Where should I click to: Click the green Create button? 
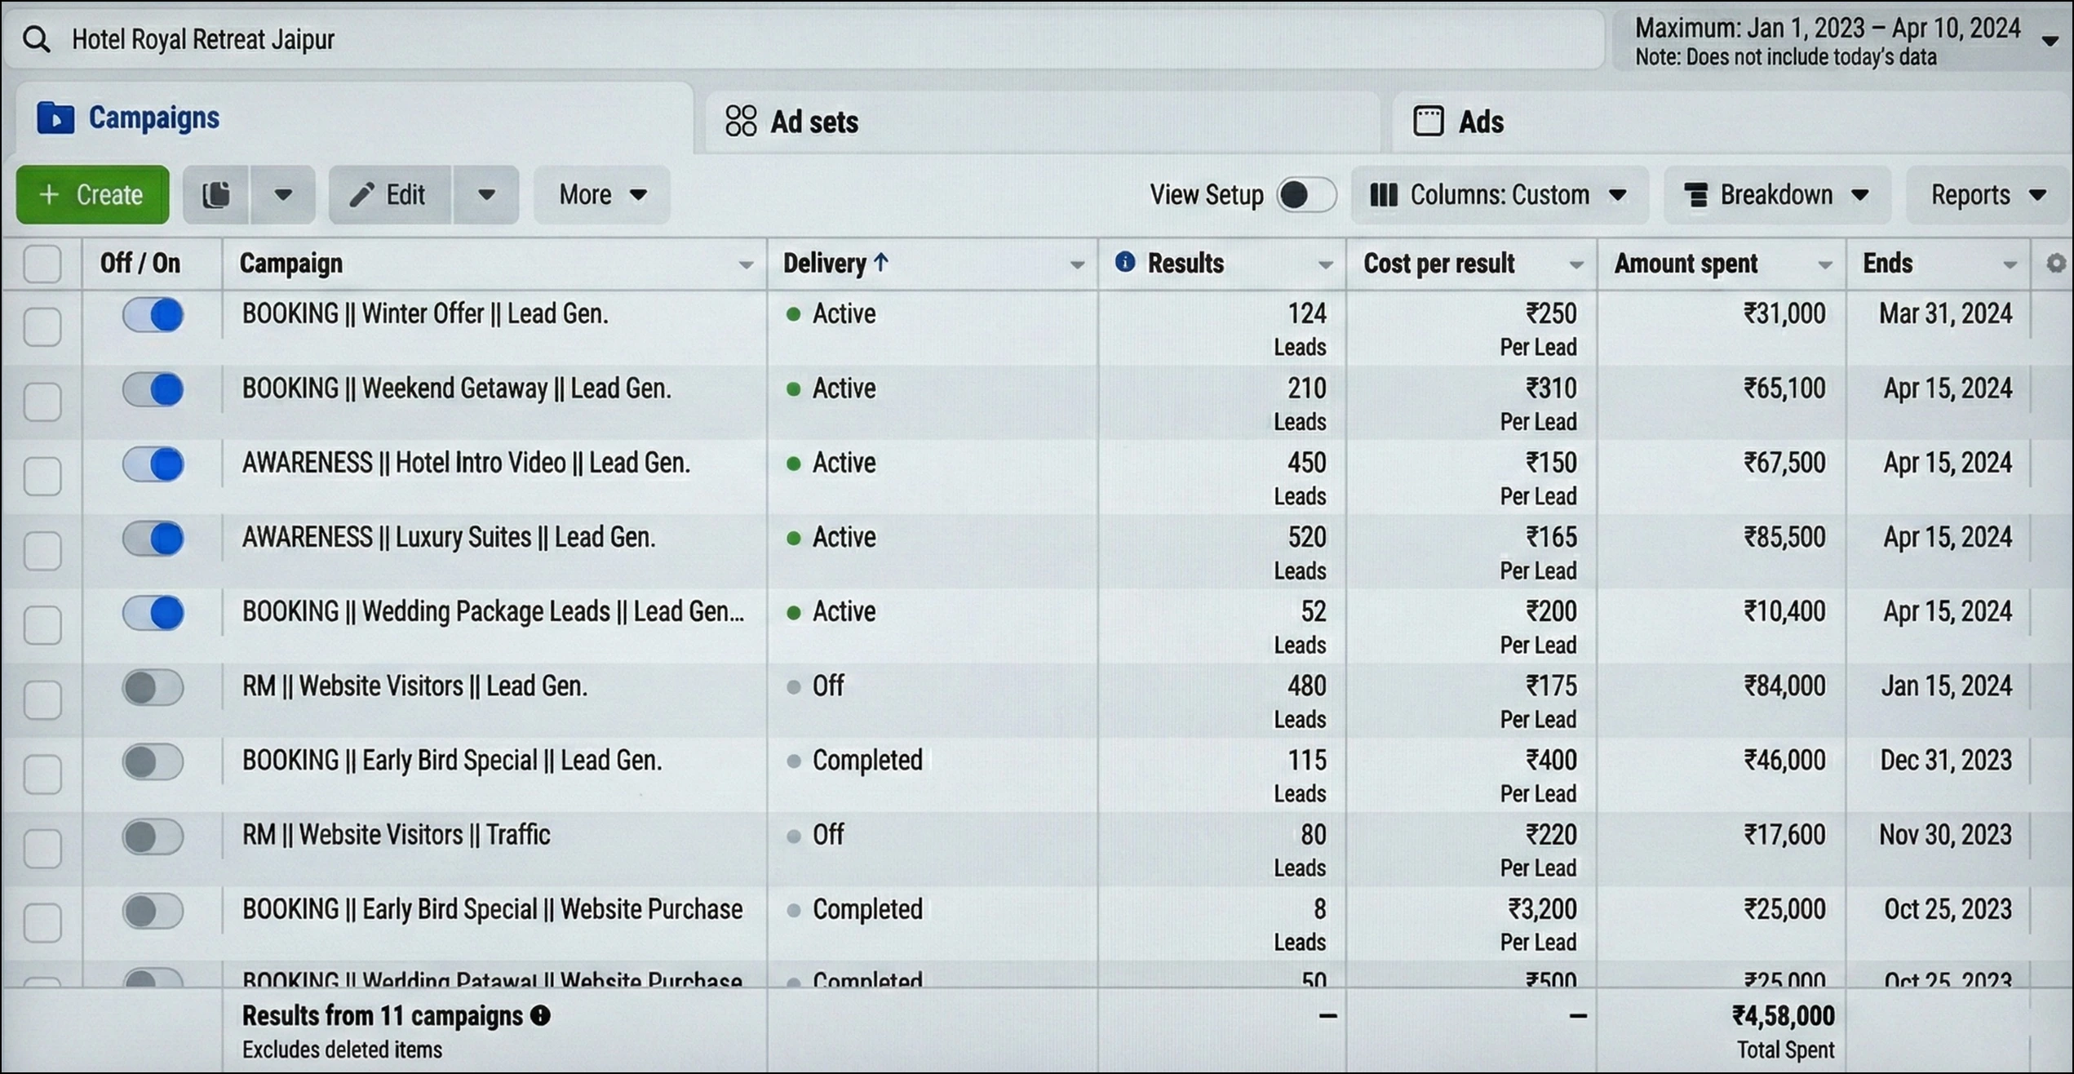point(93,195)
